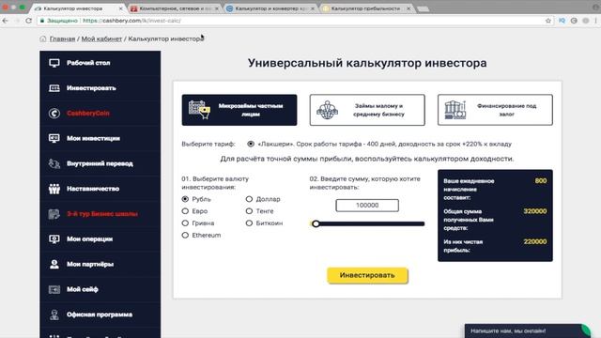This screenshot has width=601, height=338.
Task: Go to Главная breadcrumb link
Action: pos(63,38)
